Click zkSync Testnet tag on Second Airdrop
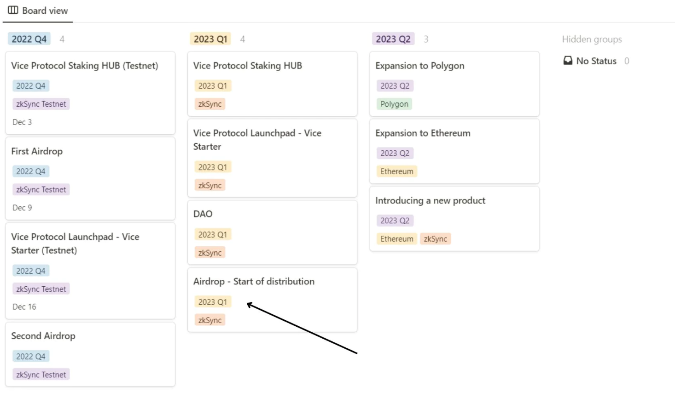Image resolution: width=675 pixels, height=403 pixels. [x=41, y=375]
